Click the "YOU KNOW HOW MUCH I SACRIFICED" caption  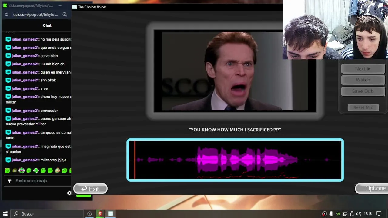tap(235, 130)
